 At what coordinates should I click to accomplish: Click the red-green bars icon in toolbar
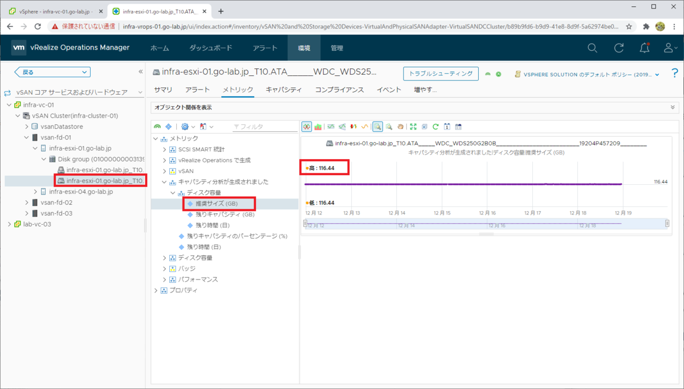353,126
